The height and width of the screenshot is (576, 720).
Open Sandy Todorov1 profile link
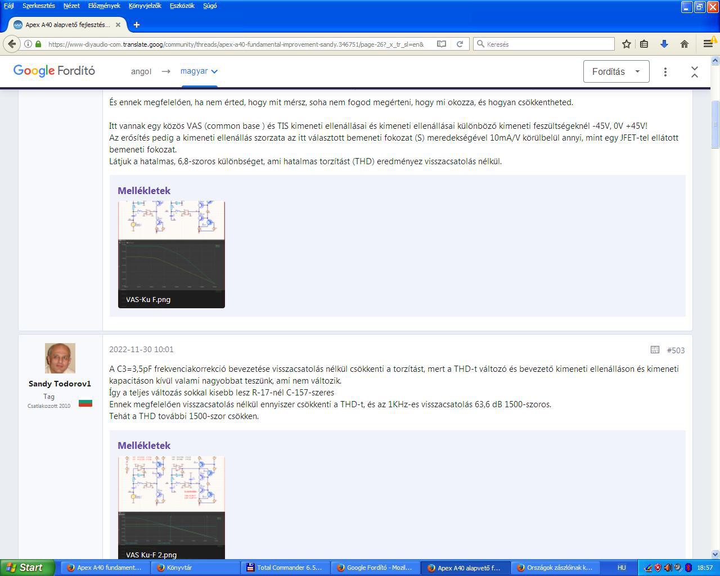tap(60, 384)
